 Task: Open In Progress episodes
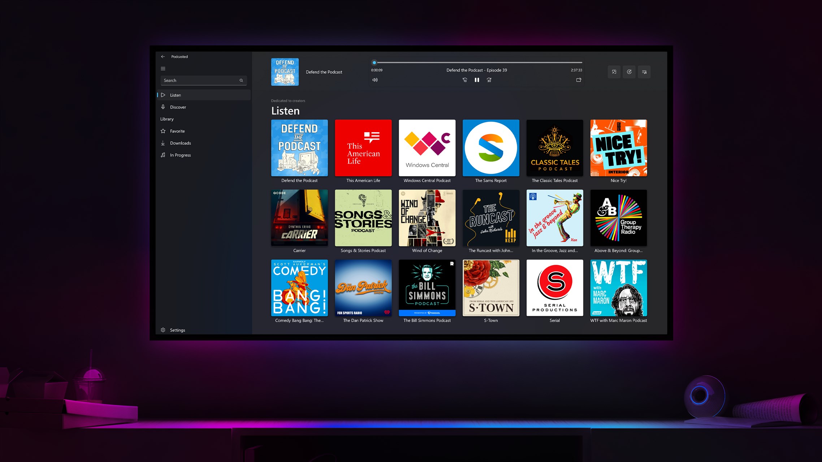point(180,155)
